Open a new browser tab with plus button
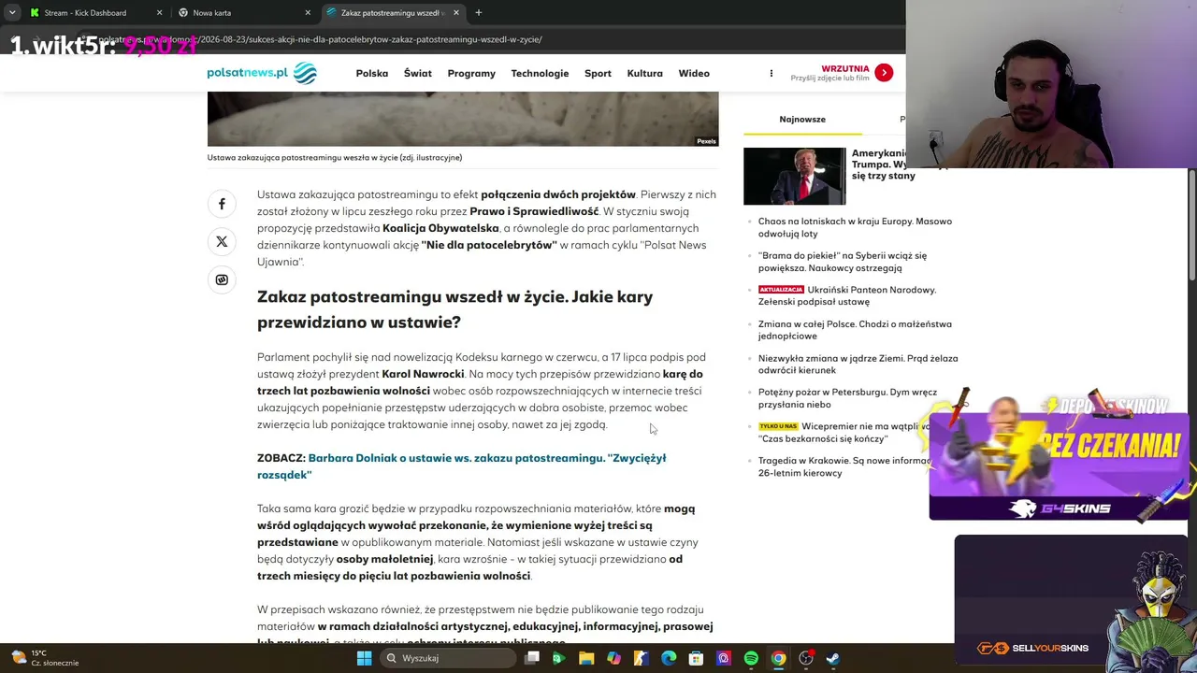 click(478, 13)
